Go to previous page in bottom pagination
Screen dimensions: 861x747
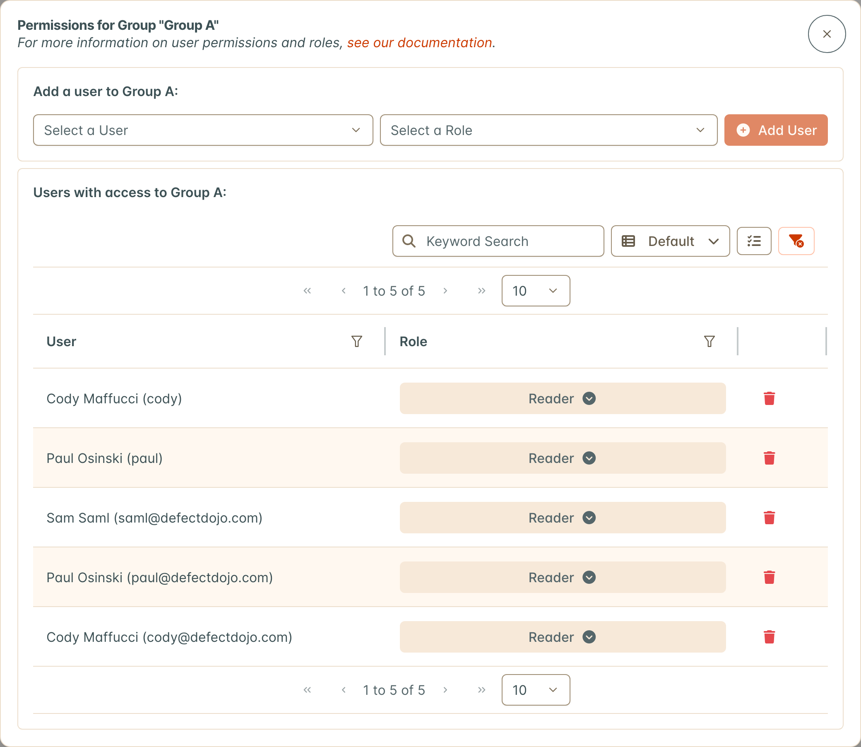[x=344, y=690]
